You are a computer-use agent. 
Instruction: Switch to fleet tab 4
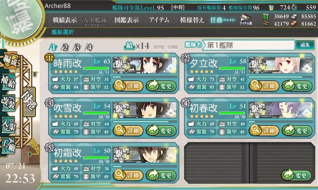pyautogui.click(x=89, y=47)
